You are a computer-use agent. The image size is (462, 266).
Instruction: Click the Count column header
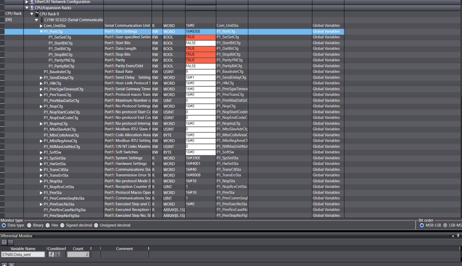tap(78, 248)
